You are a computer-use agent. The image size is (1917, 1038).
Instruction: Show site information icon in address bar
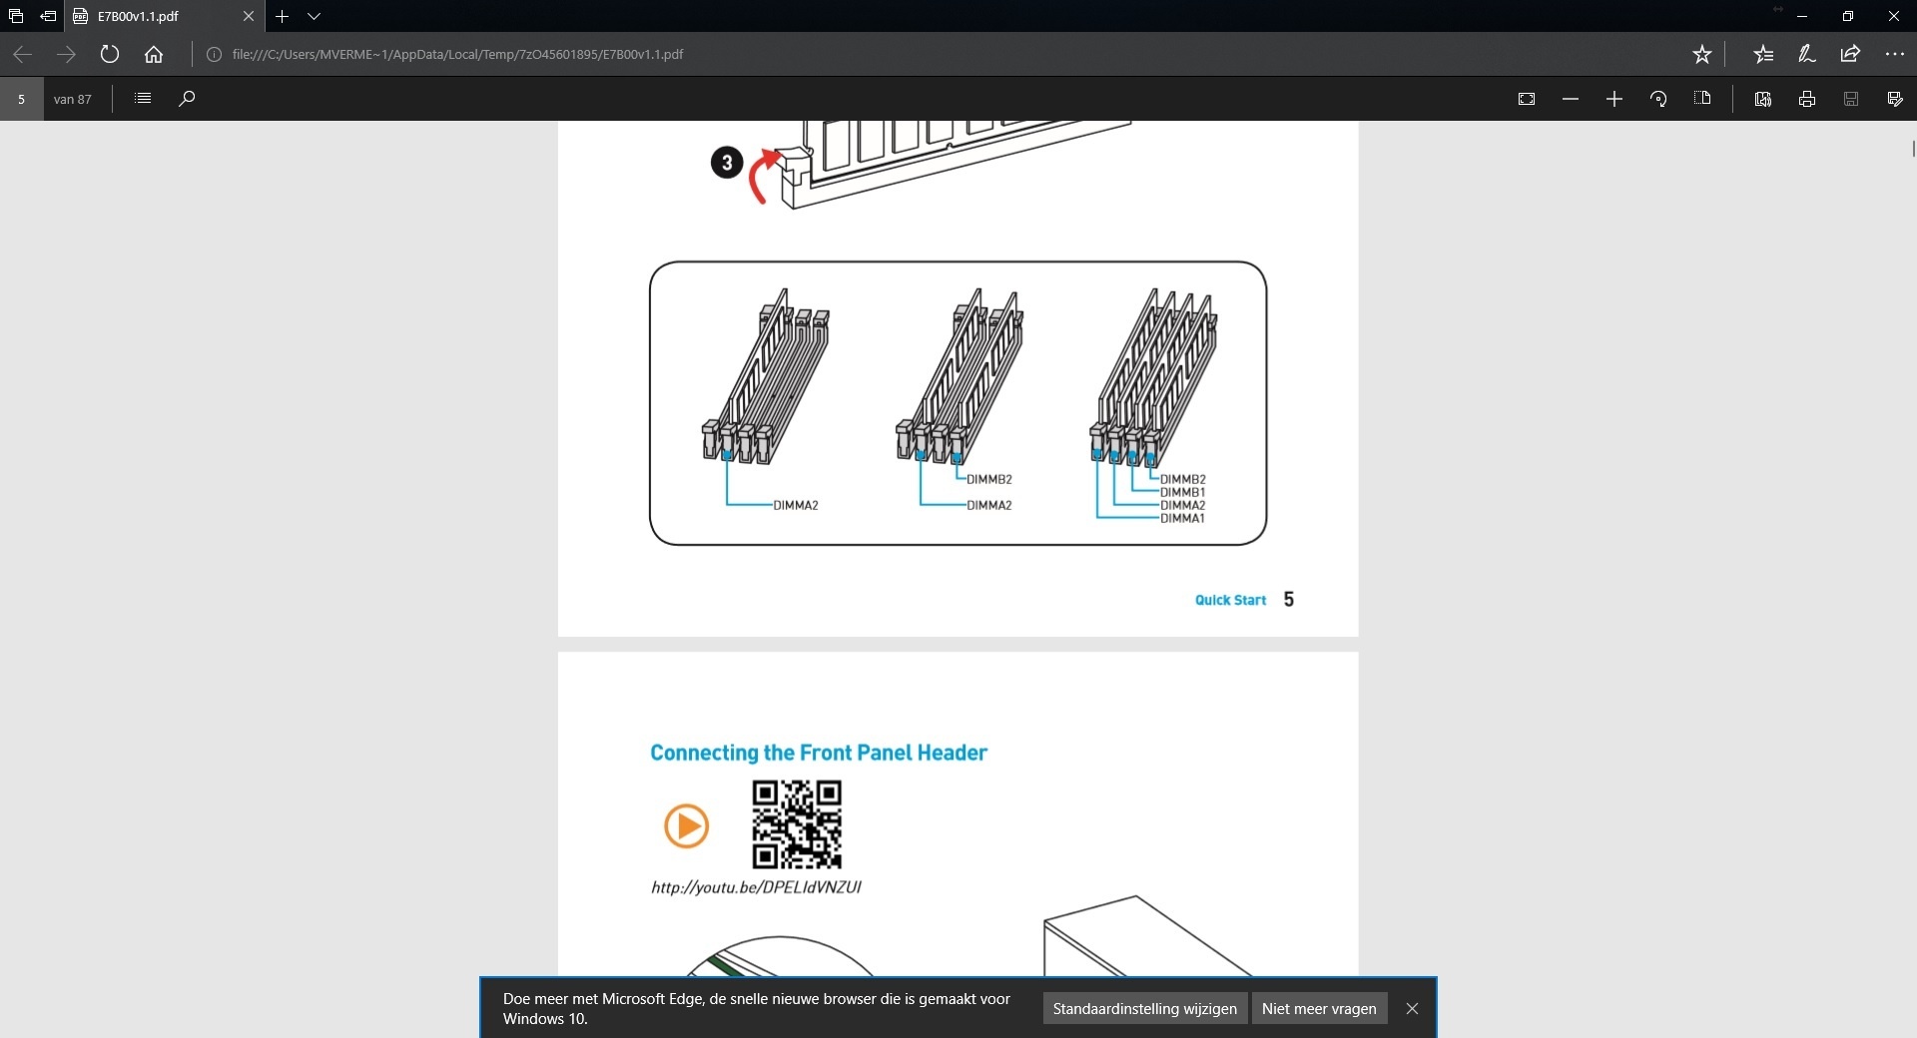pos(214,54)
